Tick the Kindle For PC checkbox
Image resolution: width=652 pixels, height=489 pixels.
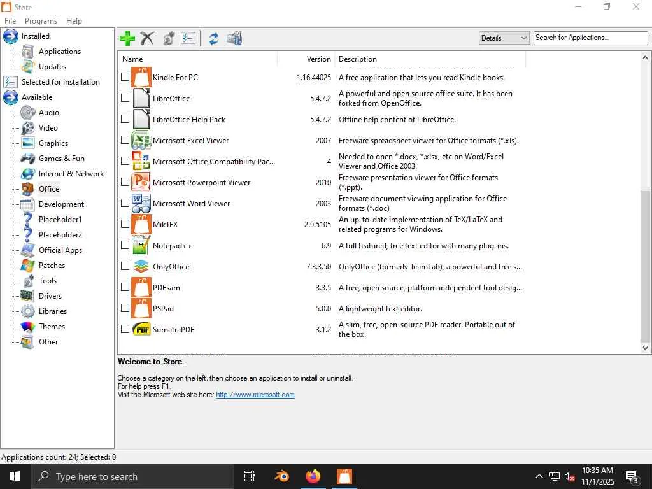(125, 77)
